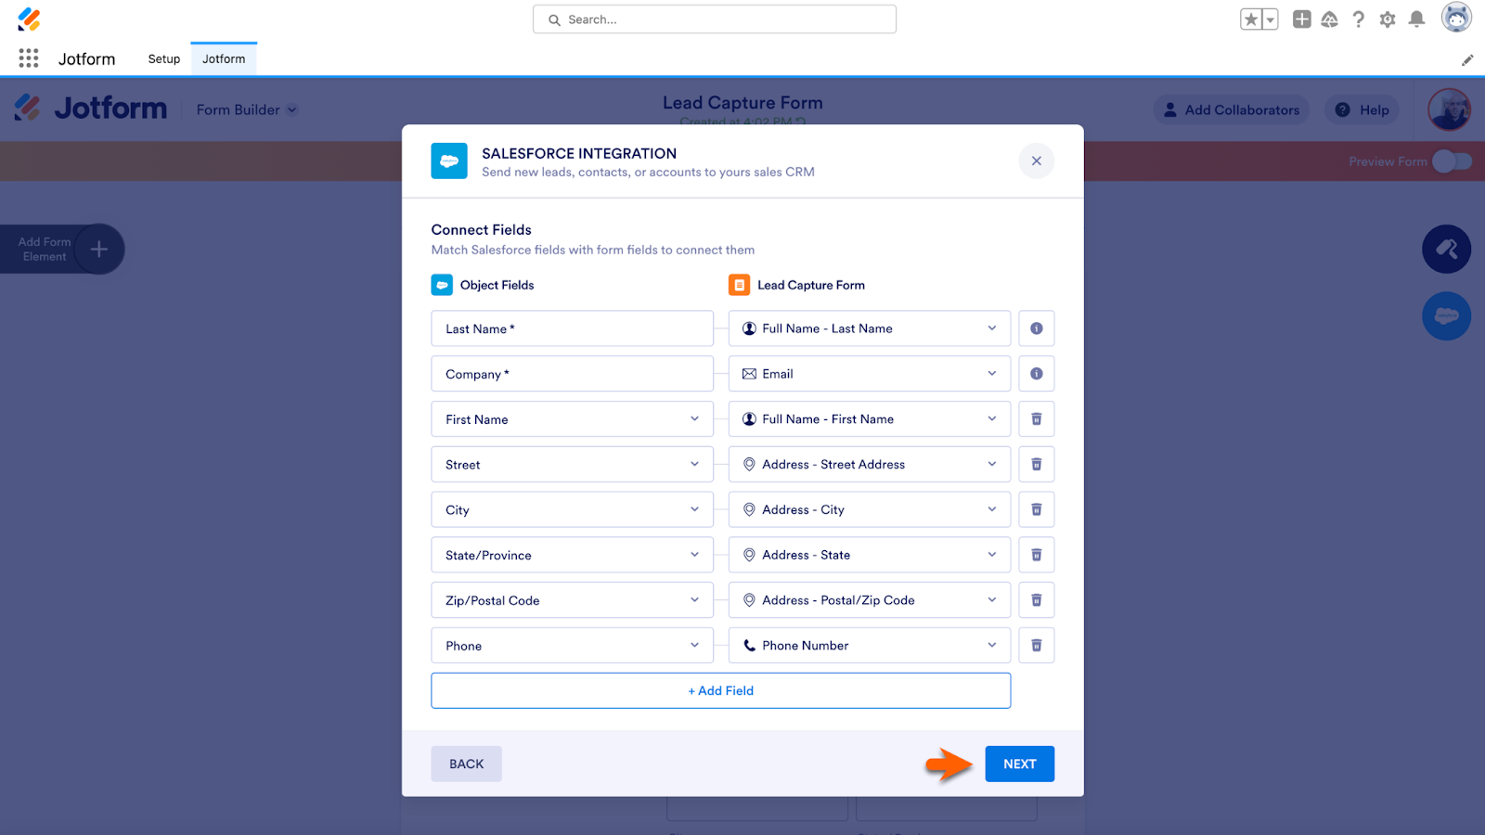The width and height of the screenshot is (1485, 835).
Task: Open Salesforce Trailhead guidance icon
Action: 1330,19
